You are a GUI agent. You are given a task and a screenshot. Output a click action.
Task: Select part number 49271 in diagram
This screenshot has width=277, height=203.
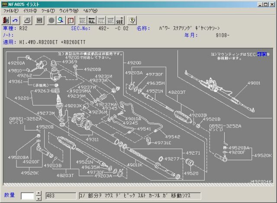tap(193, 153)
